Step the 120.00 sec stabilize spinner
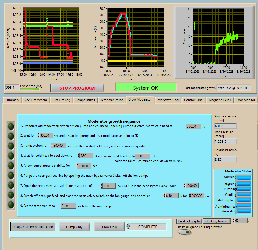258x250 pixels. [x=77, y=166]
